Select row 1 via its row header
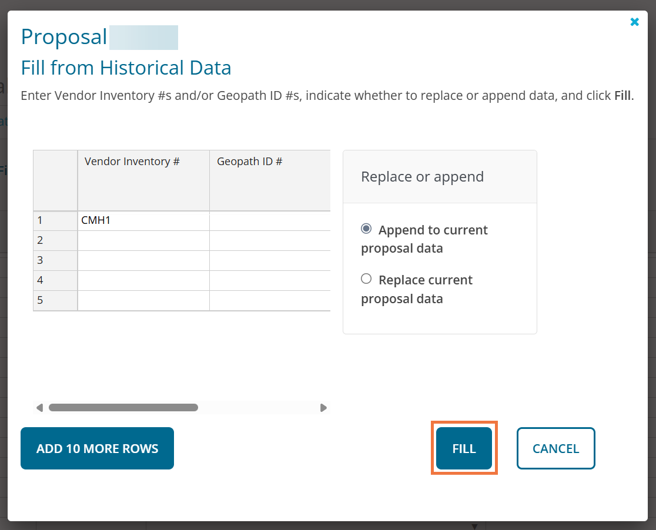 [55, 221]
